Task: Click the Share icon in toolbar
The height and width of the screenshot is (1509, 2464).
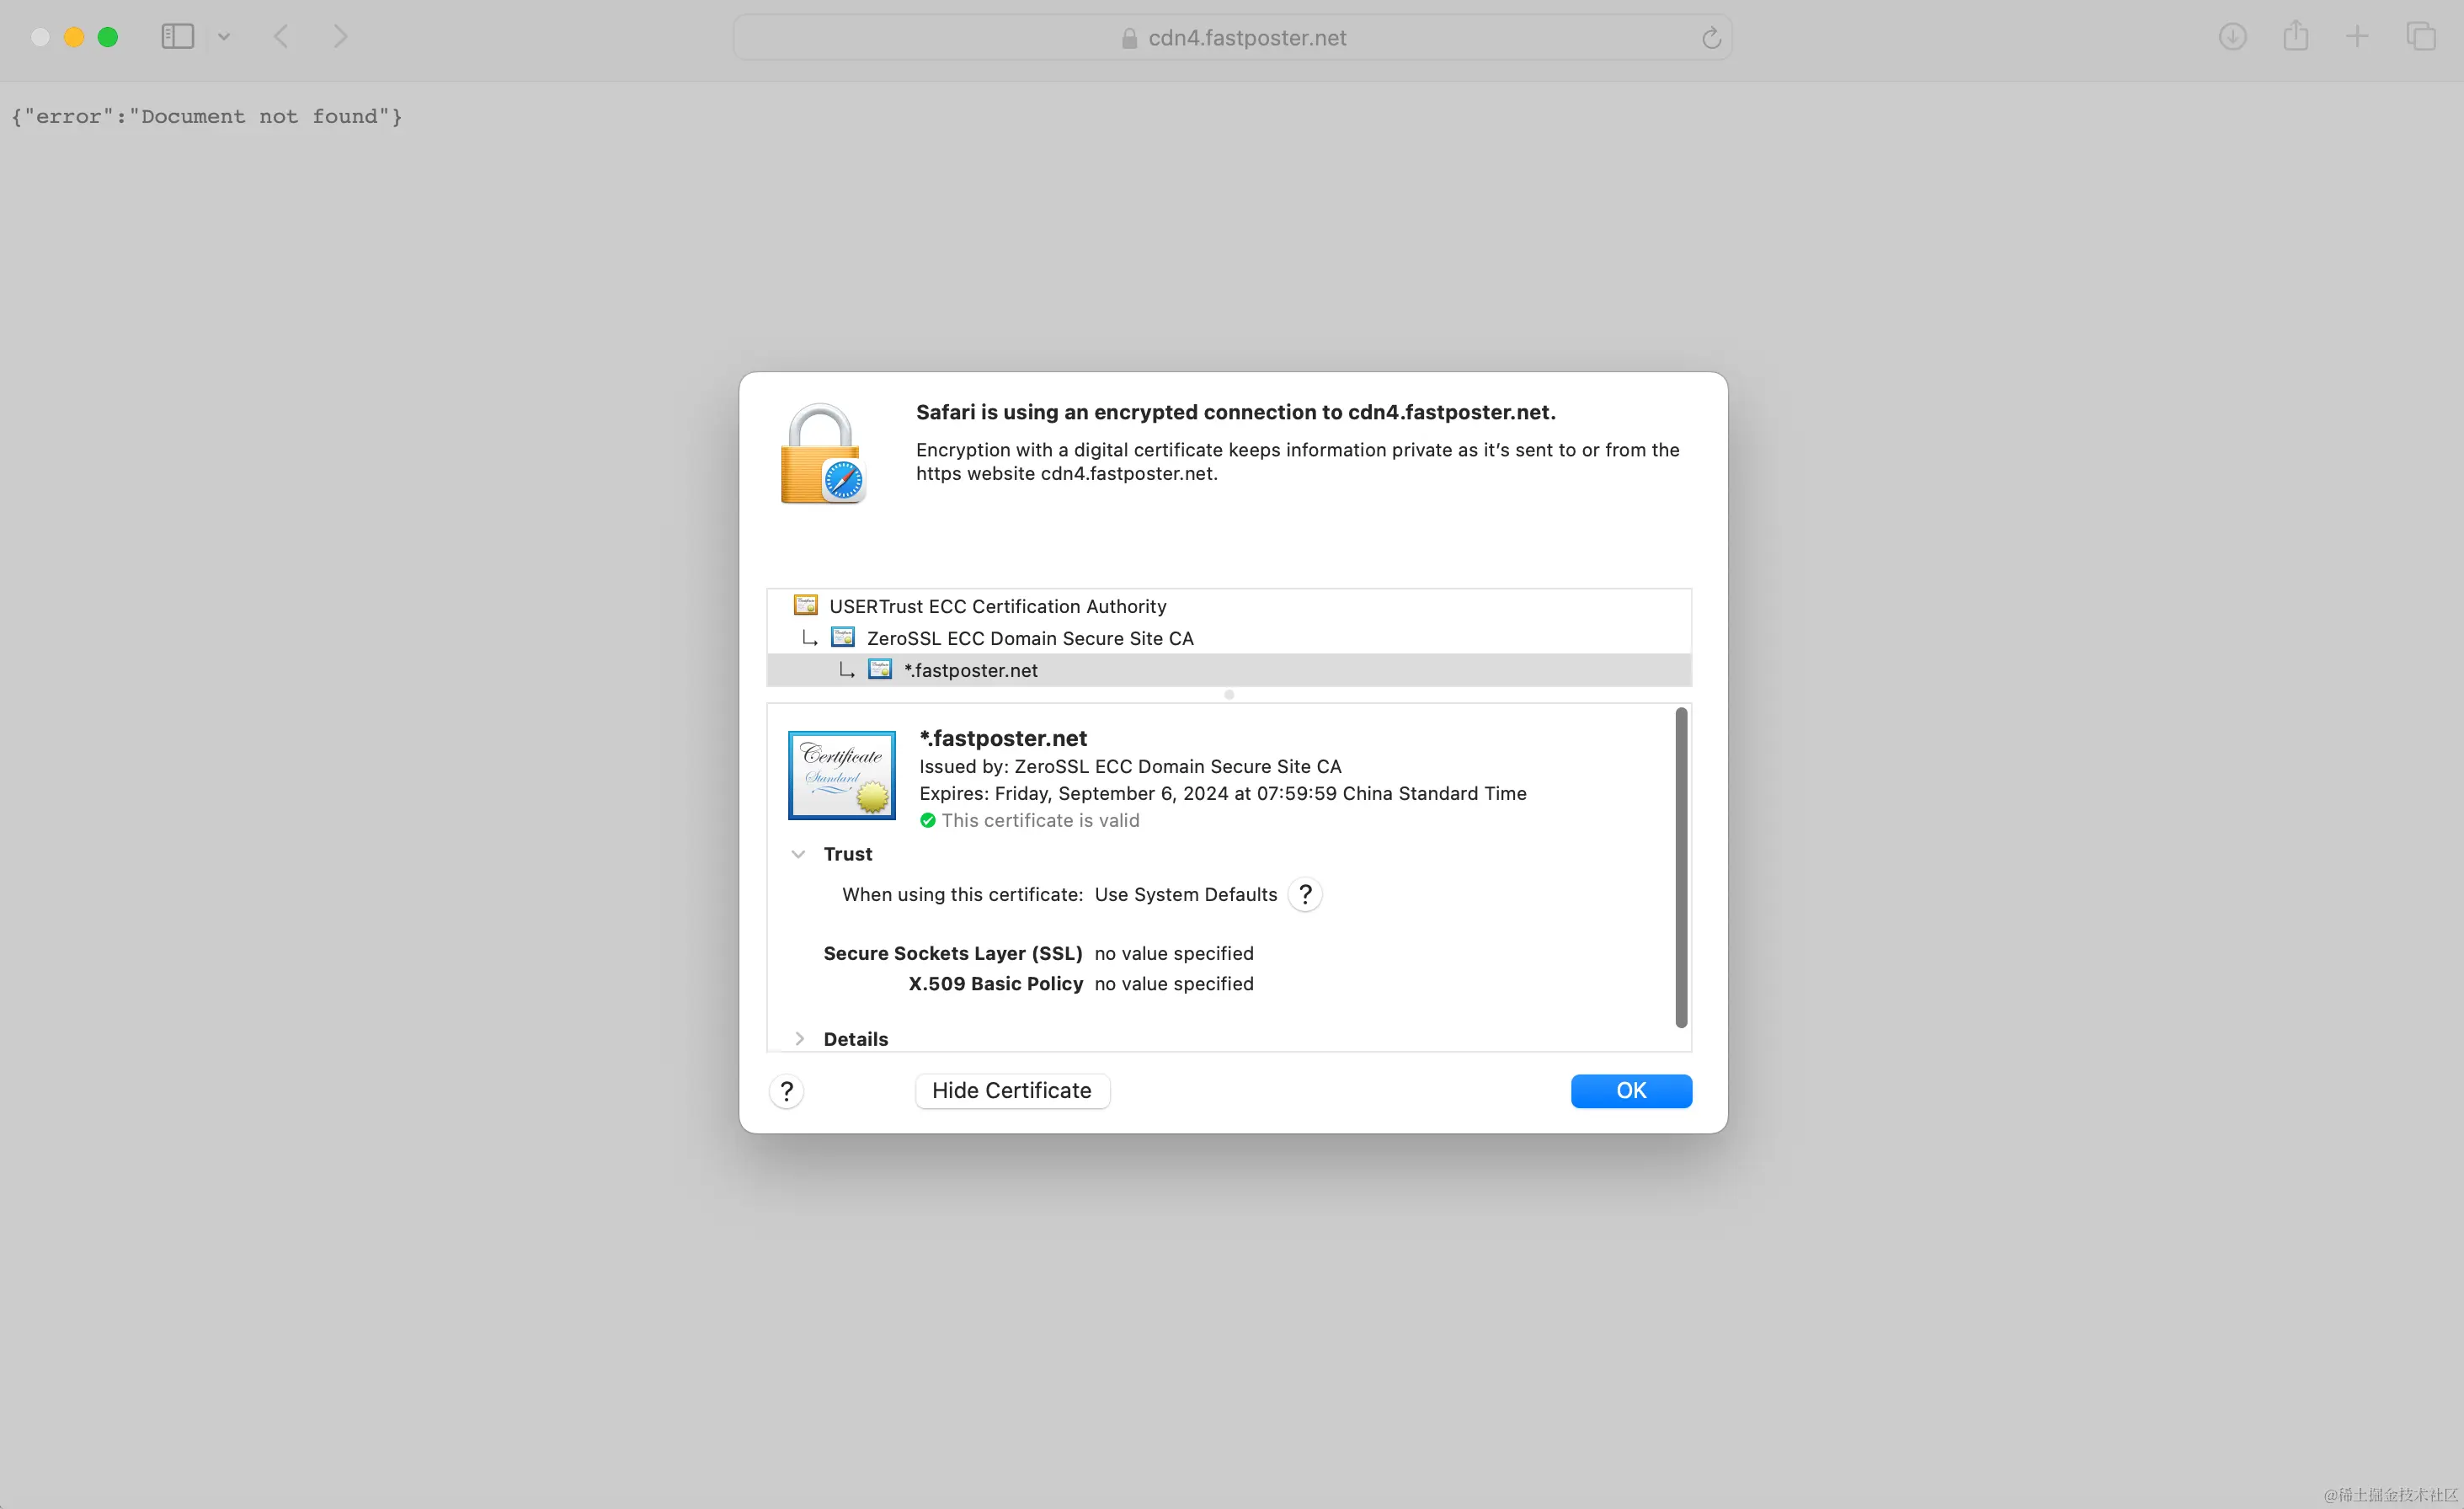Action: click(2295, 37)
